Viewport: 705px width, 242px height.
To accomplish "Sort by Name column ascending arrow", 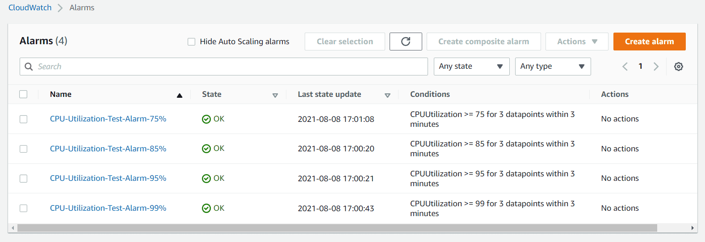I will click(x=180, y=95).
